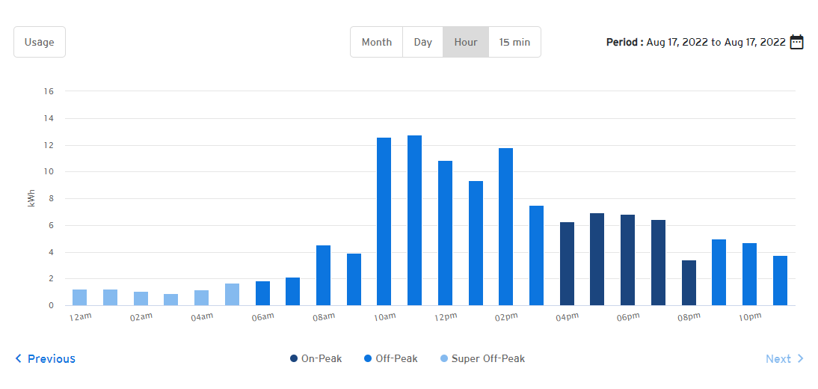Go to Previous period link
818x389 pixels.
(x=52, y=359)
